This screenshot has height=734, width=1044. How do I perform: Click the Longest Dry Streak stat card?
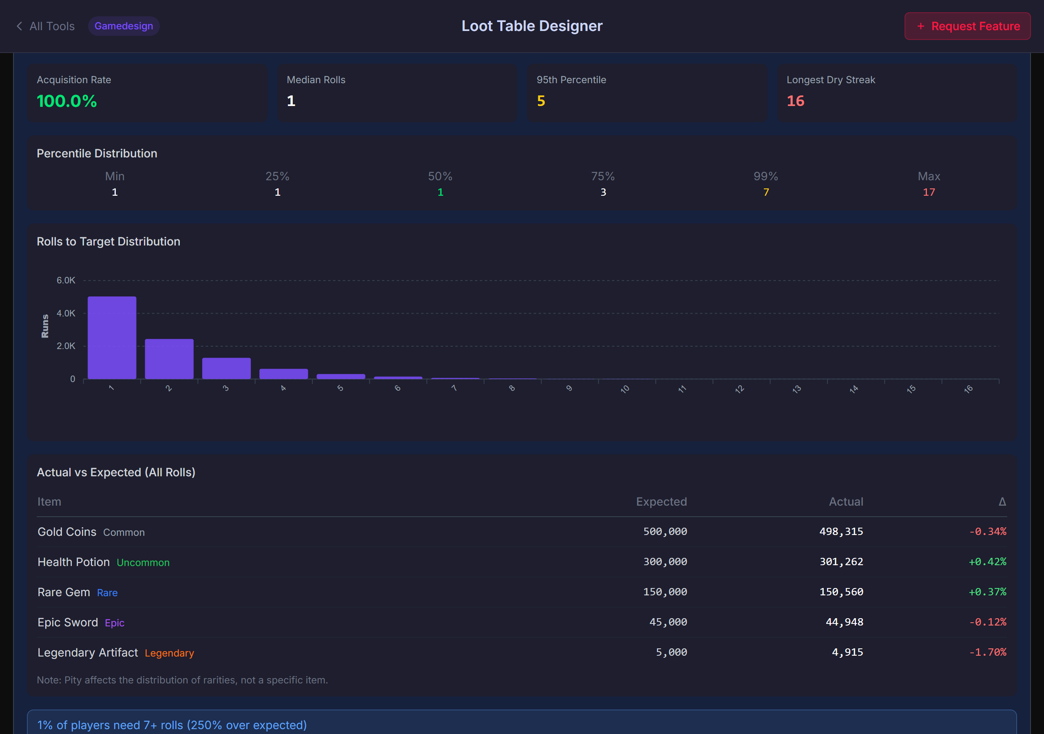pos(897,92)
